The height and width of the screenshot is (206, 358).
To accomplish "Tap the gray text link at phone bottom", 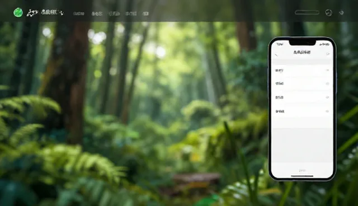I will [302, 170].
